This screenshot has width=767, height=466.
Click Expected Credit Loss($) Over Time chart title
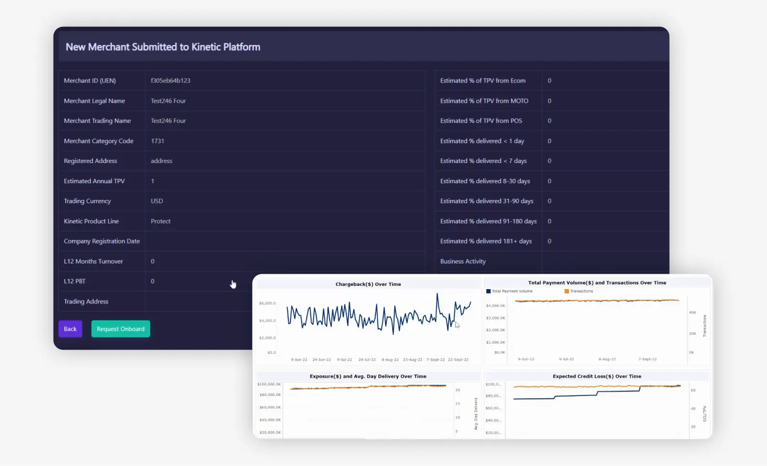(x=597, y=376)
